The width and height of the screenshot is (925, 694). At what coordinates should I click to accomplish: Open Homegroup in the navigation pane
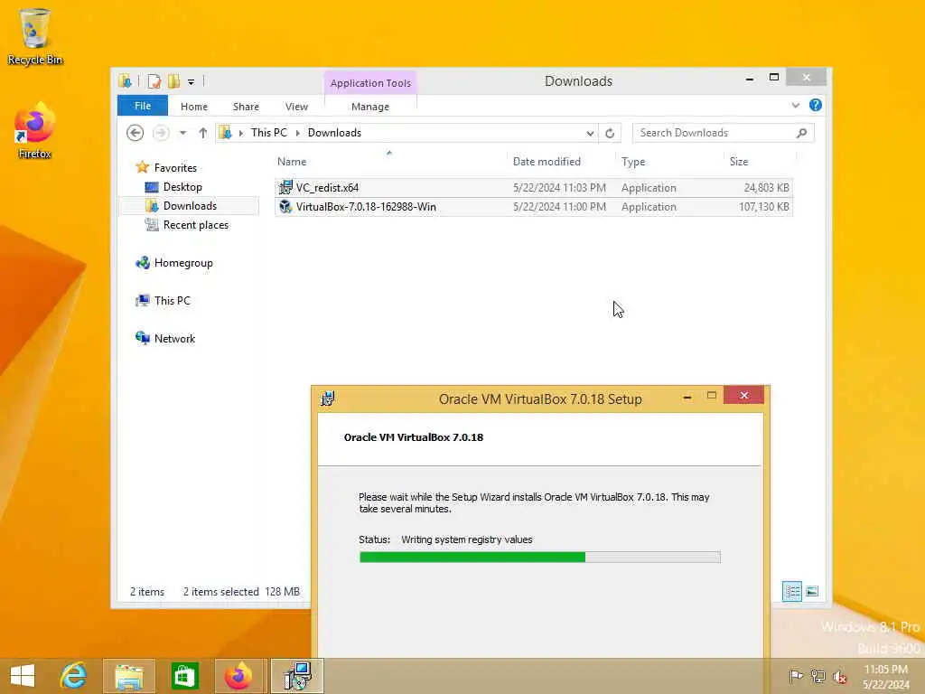pyautogui.click(x=183, y=263)
